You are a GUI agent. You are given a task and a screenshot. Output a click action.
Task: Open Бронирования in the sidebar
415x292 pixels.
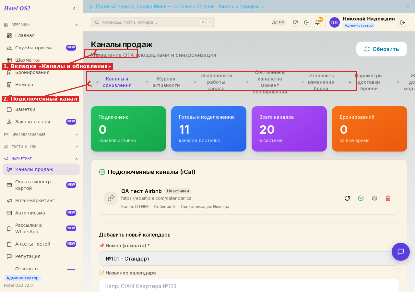[x=41, y=72]
